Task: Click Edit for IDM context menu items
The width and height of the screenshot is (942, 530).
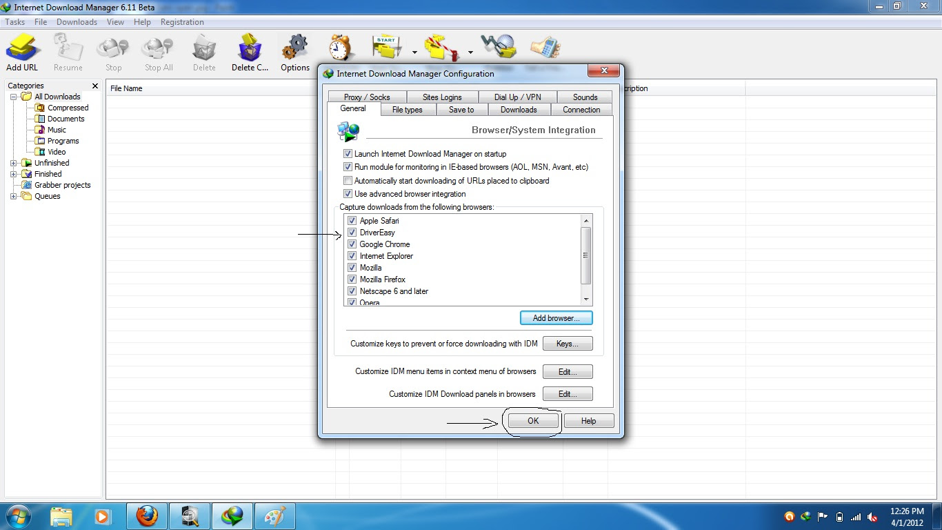Action: 568,372
